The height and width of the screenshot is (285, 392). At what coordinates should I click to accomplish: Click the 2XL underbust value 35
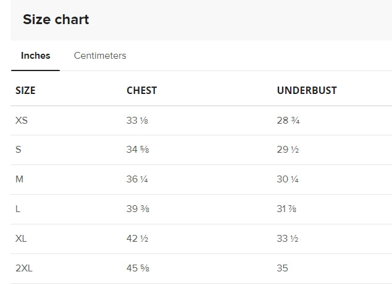click(282, 268)
